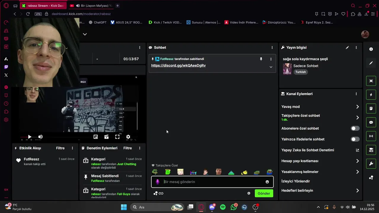Open the emoji picker in message box
This screenshot has height=213, width=379.
tap(267, 182)
